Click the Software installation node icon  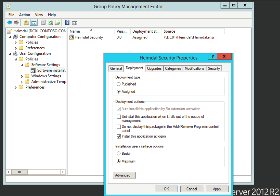(33, 71)
